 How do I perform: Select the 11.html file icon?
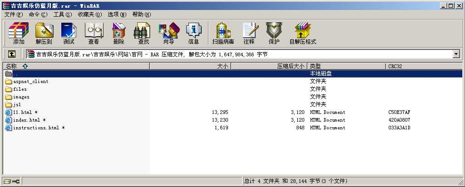coord(9,112)
